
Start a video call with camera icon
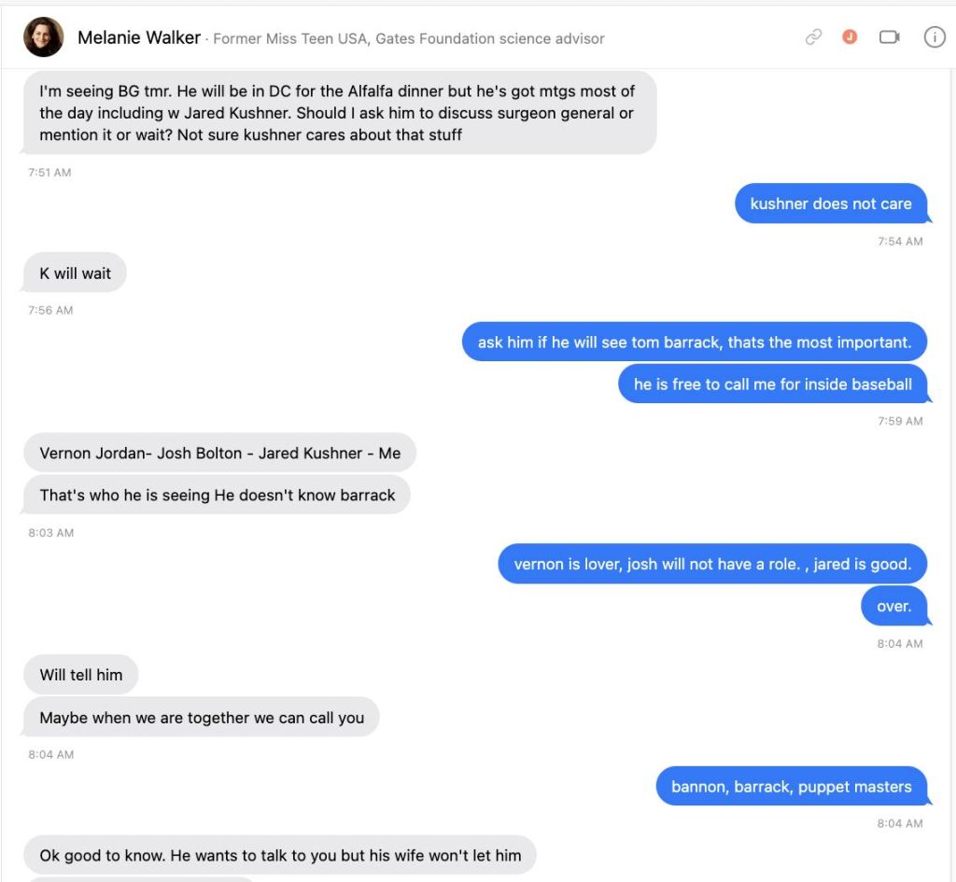point(889,37)
